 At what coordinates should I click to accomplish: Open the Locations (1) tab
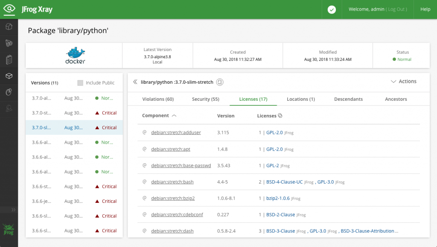300,99
